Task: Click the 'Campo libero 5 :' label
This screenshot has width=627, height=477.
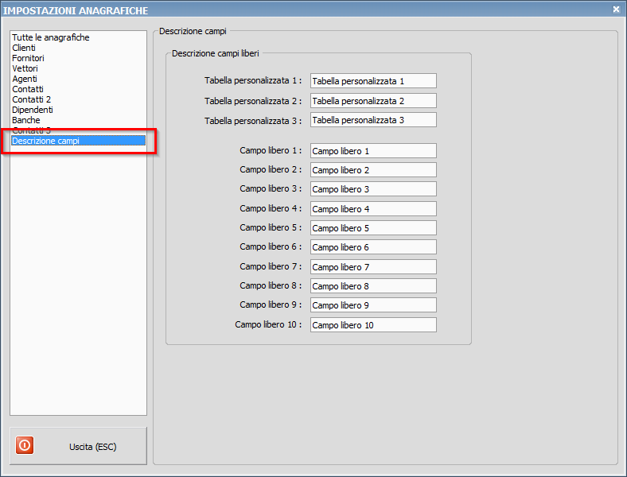Action: tap(271, 227)
